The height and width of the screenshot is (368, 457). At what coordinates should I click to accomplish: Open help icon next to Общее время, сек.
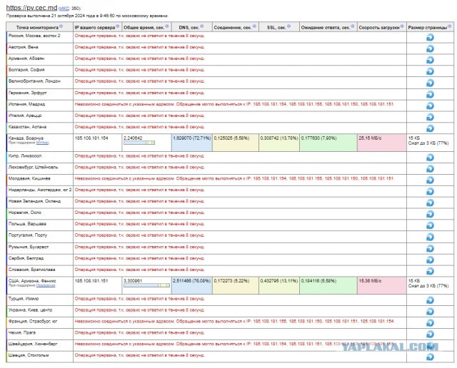click(x=166, y=26)
